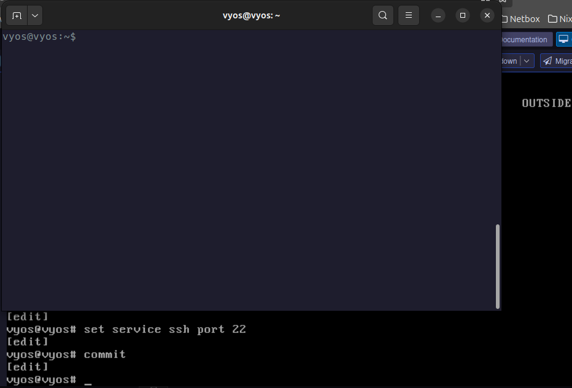
Task: Expand the new tab profile dropdown arrow
Action: coord(35,15)
